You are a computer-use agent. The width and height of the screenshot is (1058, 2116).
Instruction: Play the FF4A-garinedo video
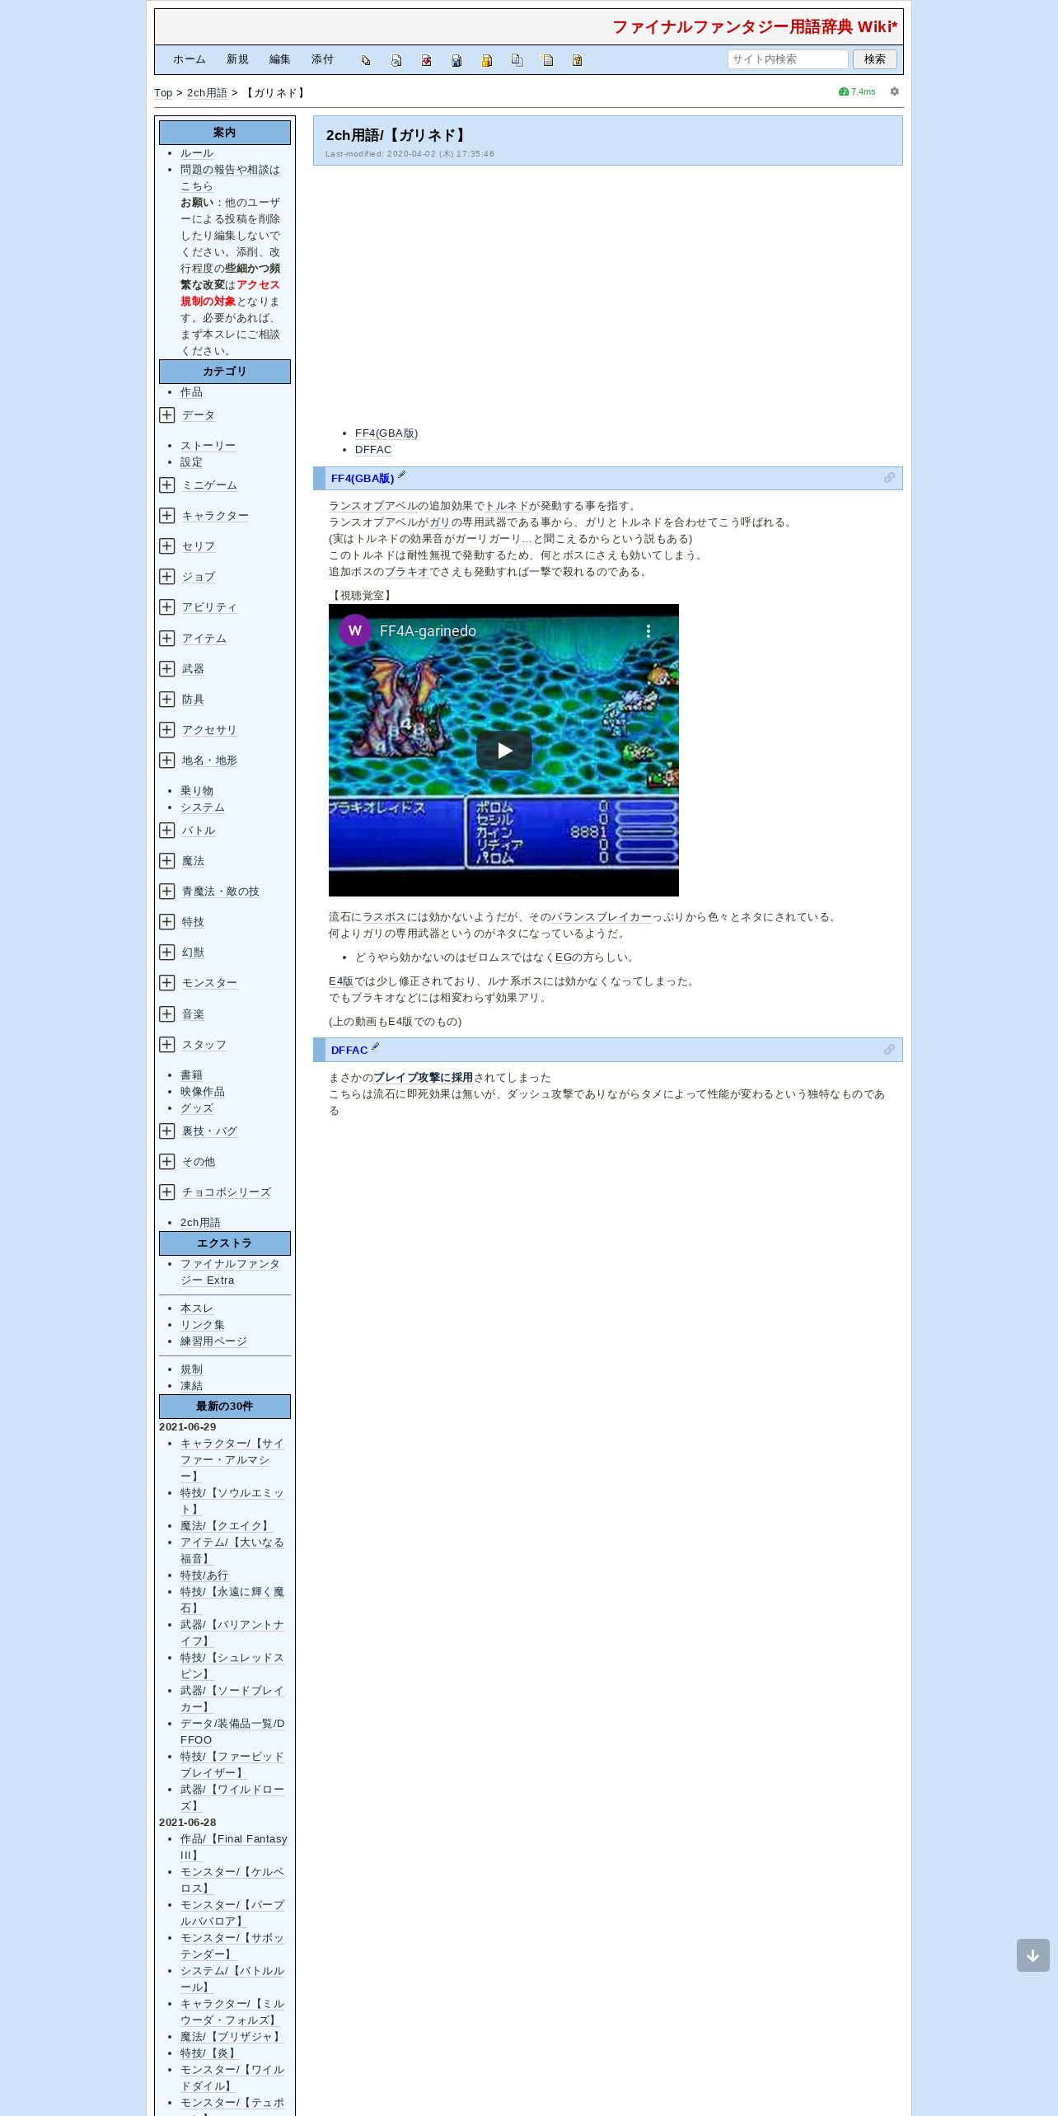(504, 751)
